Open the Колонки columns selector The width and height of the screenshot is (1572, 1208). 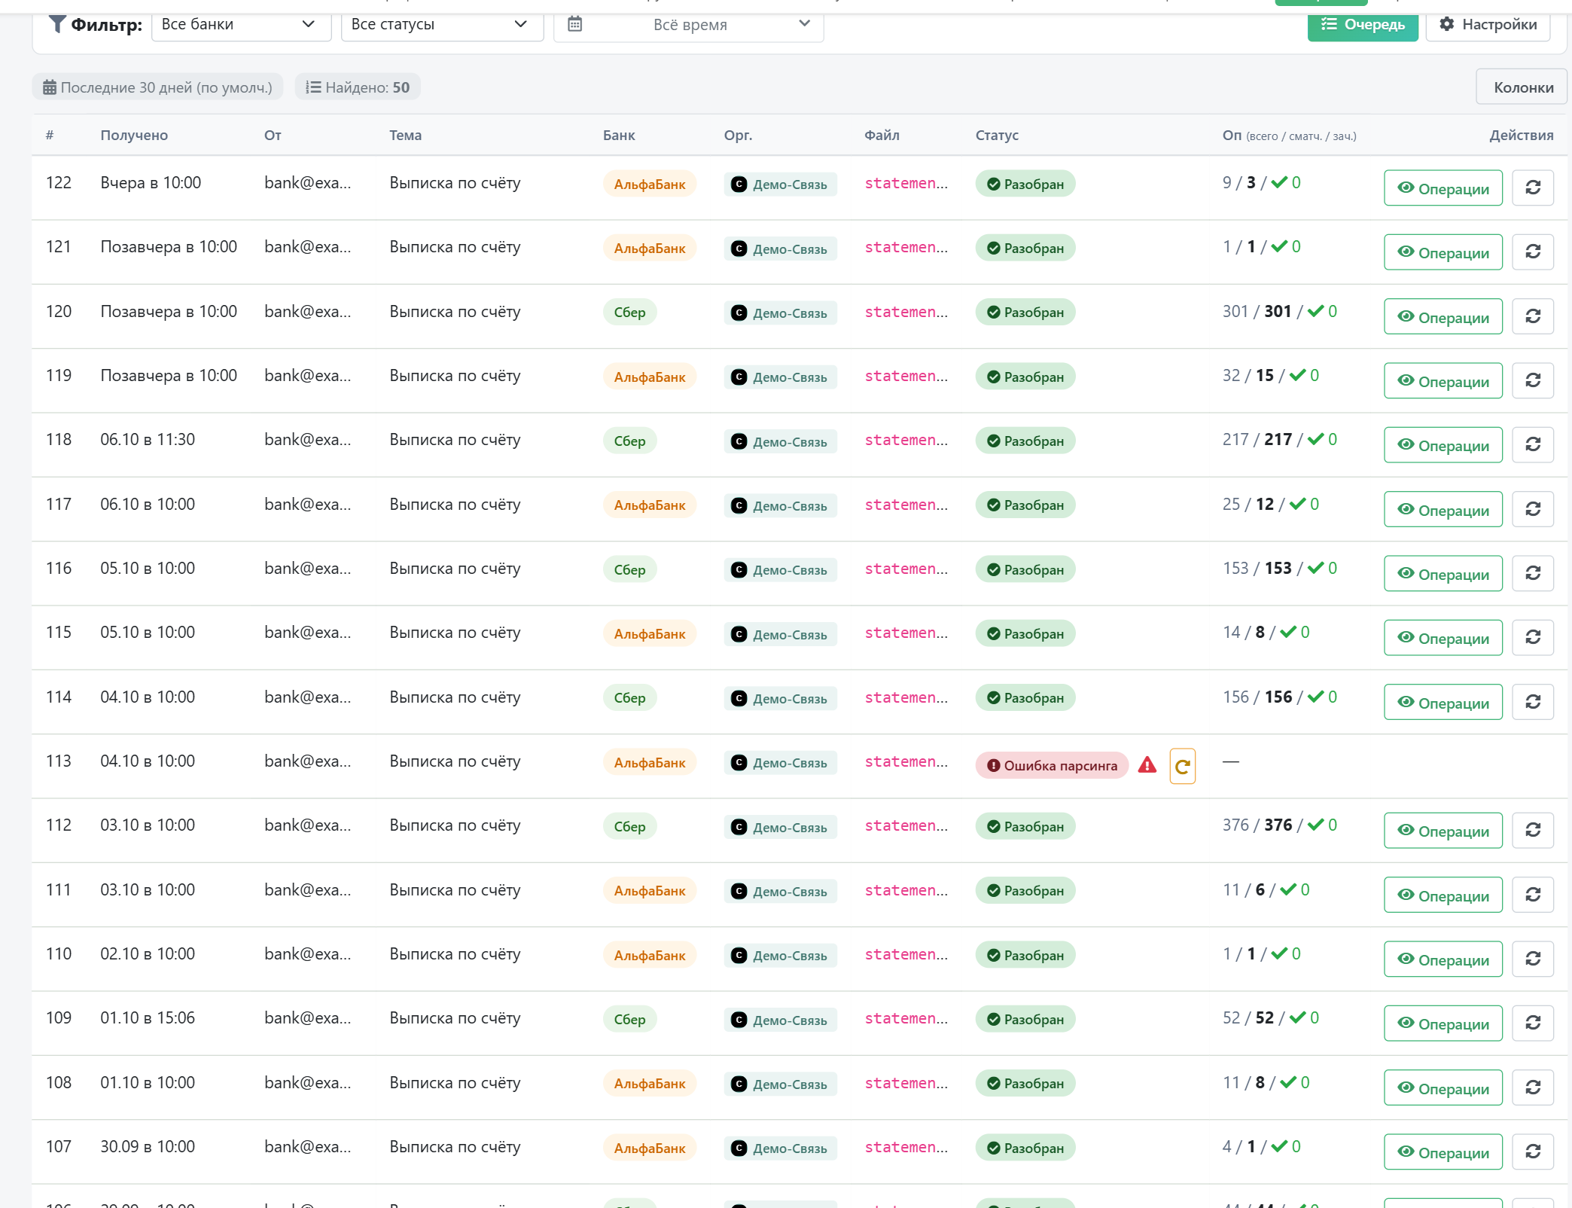click(1522, 87)
